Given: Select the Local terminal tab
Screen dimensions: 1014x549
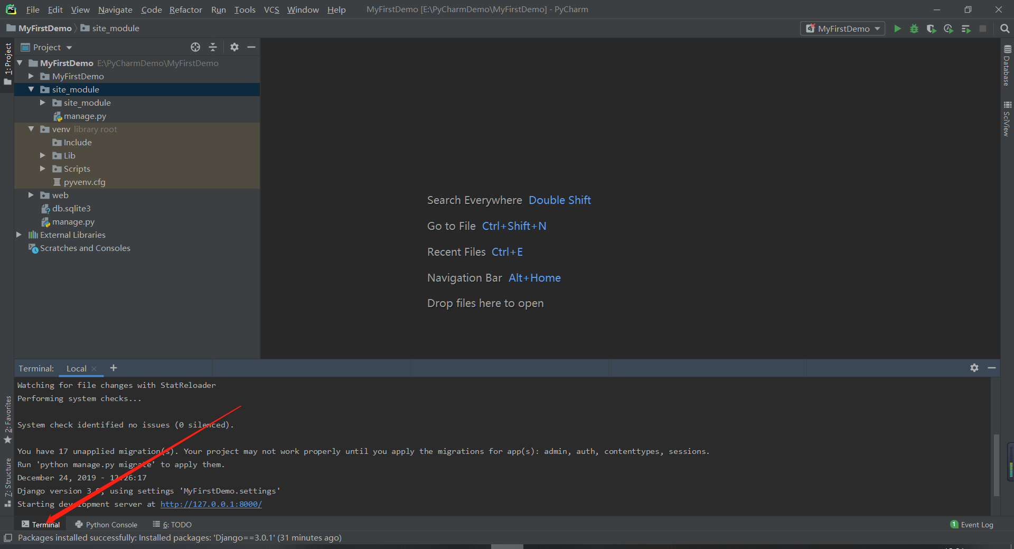Looking at the screenshot, I should 76,369.
